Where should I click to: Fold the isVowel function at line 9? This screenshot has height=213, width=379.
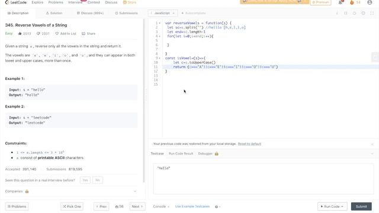coord(159,58)
